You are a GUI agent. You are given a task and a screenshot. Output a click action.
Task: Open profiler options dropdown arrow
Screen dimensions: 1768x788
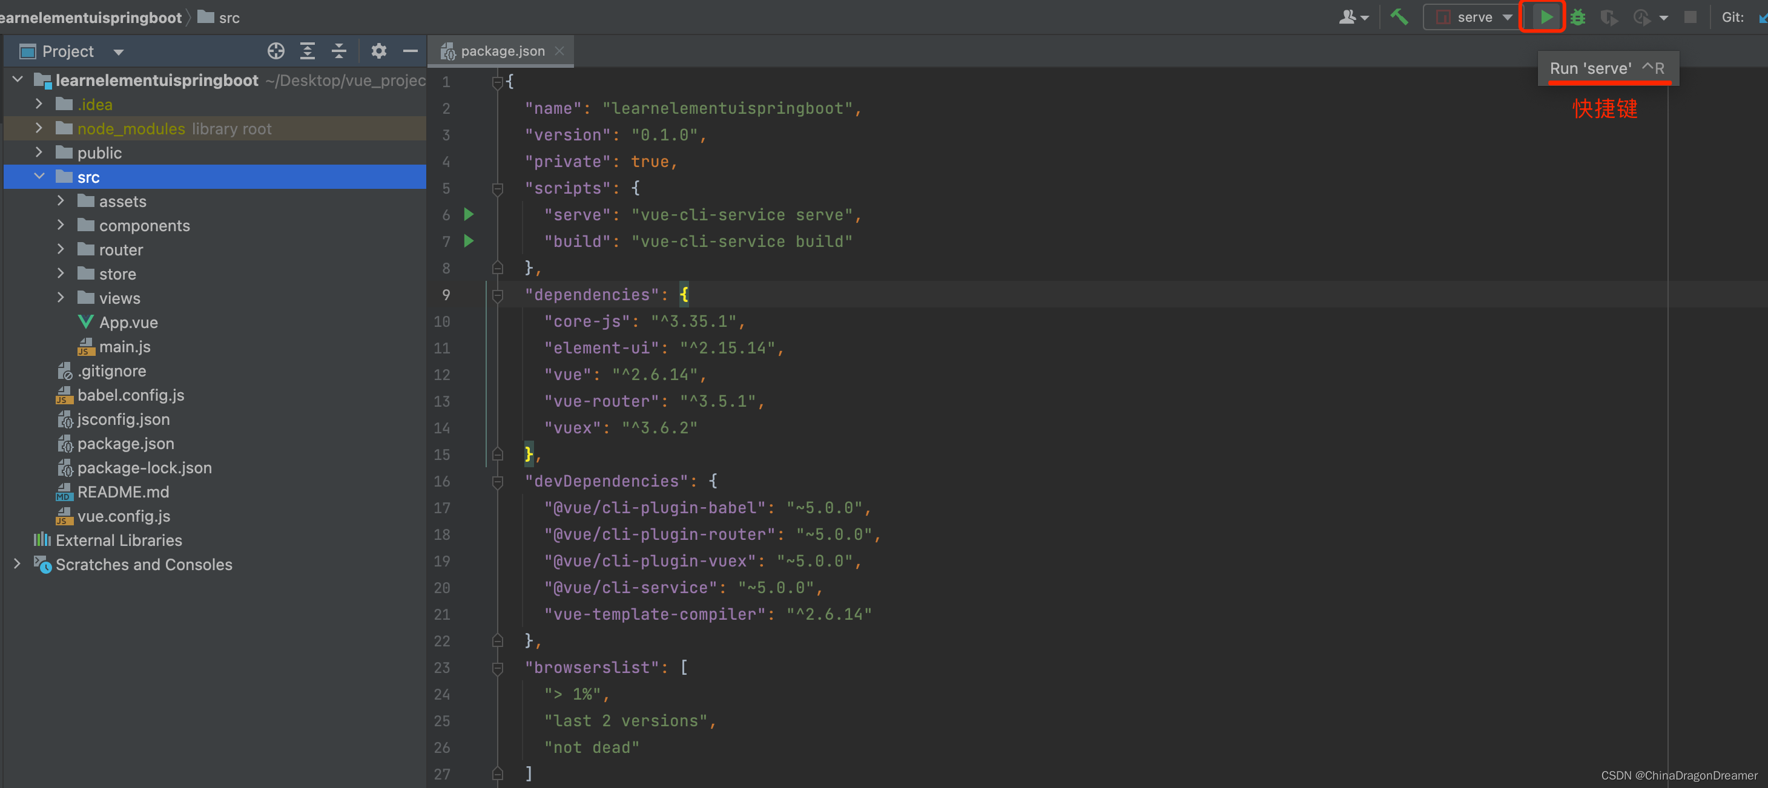(1663, 18)
